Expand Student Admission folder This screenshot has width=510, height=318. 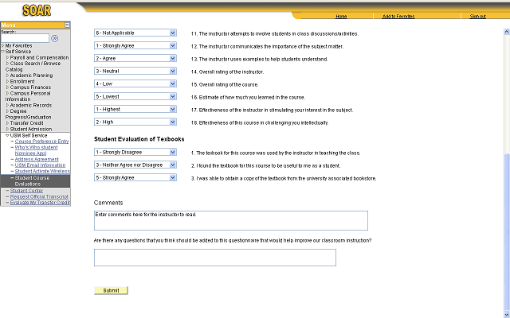[7, 129]
